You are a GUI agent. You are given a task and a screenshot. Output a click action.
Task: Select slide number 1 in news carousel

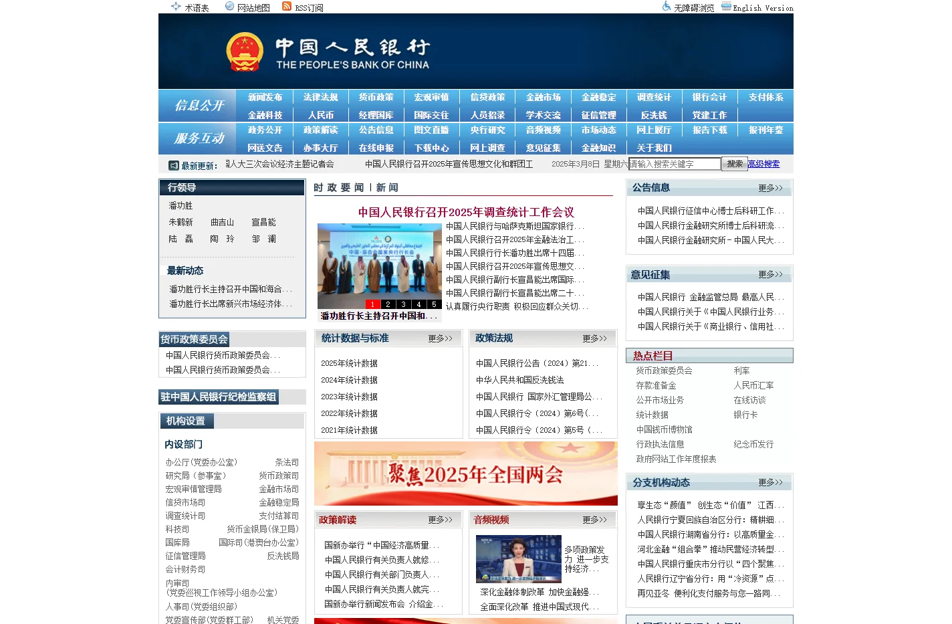[x=372, y=304]
